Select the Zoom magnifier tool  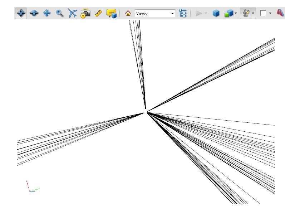coord(60,13)
